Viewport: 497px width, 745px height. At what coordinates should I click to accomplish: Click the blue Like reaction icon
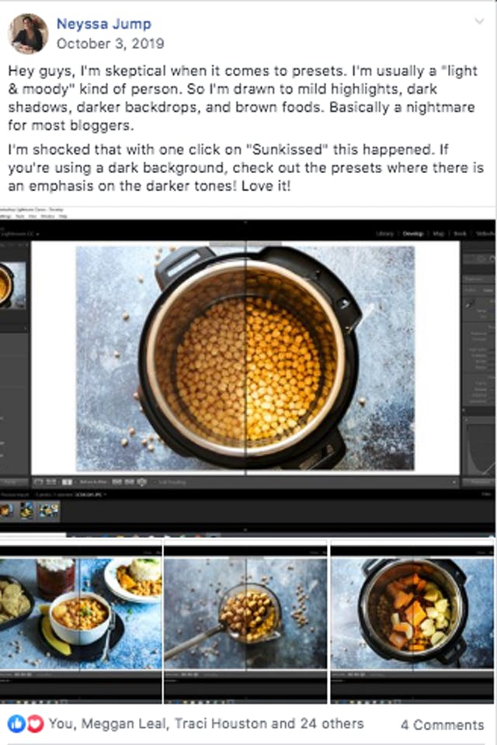click(16, 723)
